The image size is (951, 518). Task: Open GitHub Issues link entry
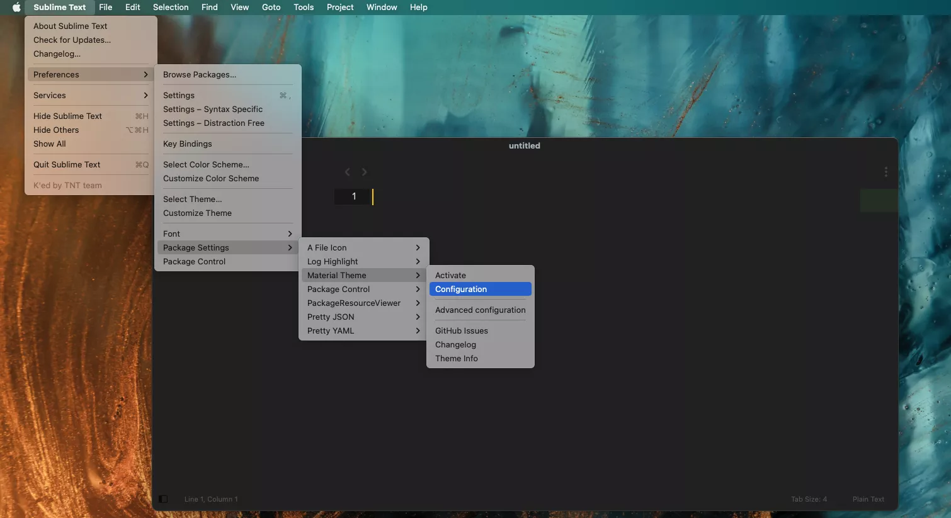pyautogui.click(x=462, y=331)
